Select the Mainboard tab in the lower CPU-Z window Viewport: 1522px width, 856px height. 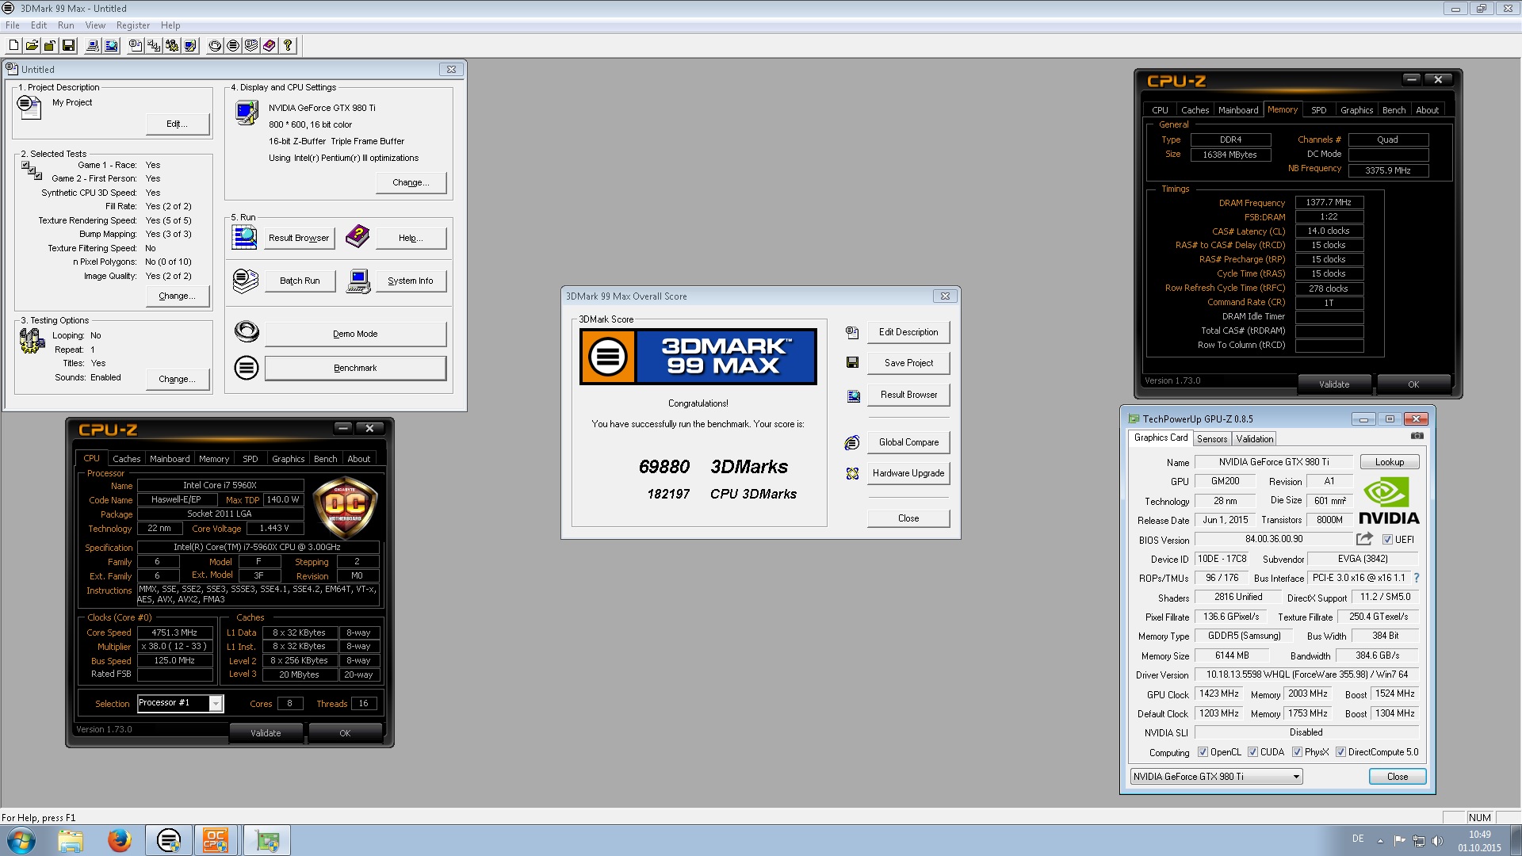tap(170, 459)
